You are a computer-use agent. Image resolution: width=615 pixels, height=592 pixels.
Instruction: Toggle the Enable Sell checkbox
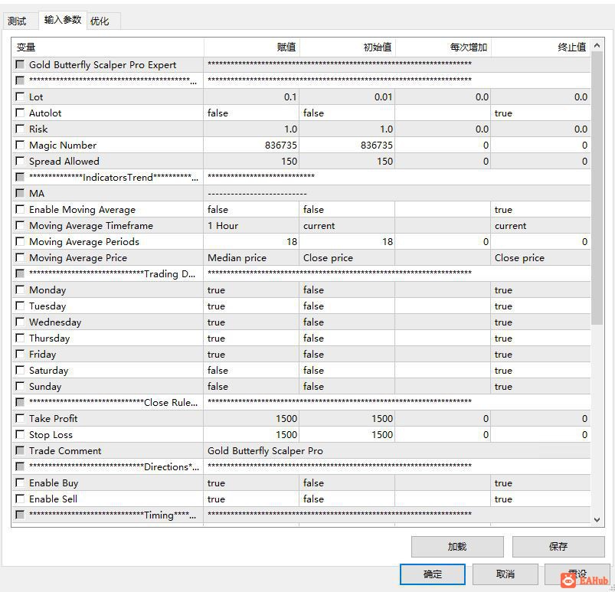[20, 499]
